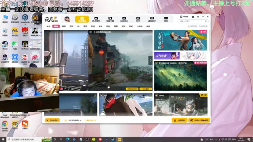Open the 我的 section in top navigation

click(166, 19)
